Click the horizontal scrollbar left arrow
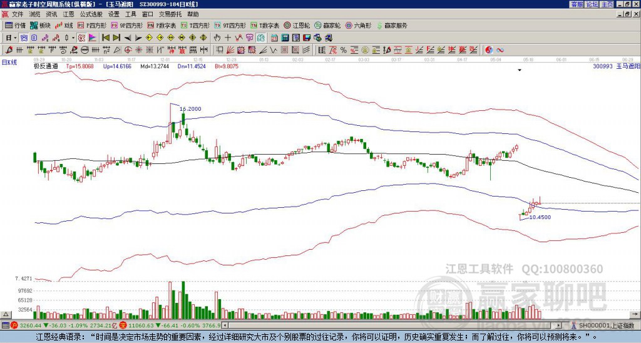 225,325
